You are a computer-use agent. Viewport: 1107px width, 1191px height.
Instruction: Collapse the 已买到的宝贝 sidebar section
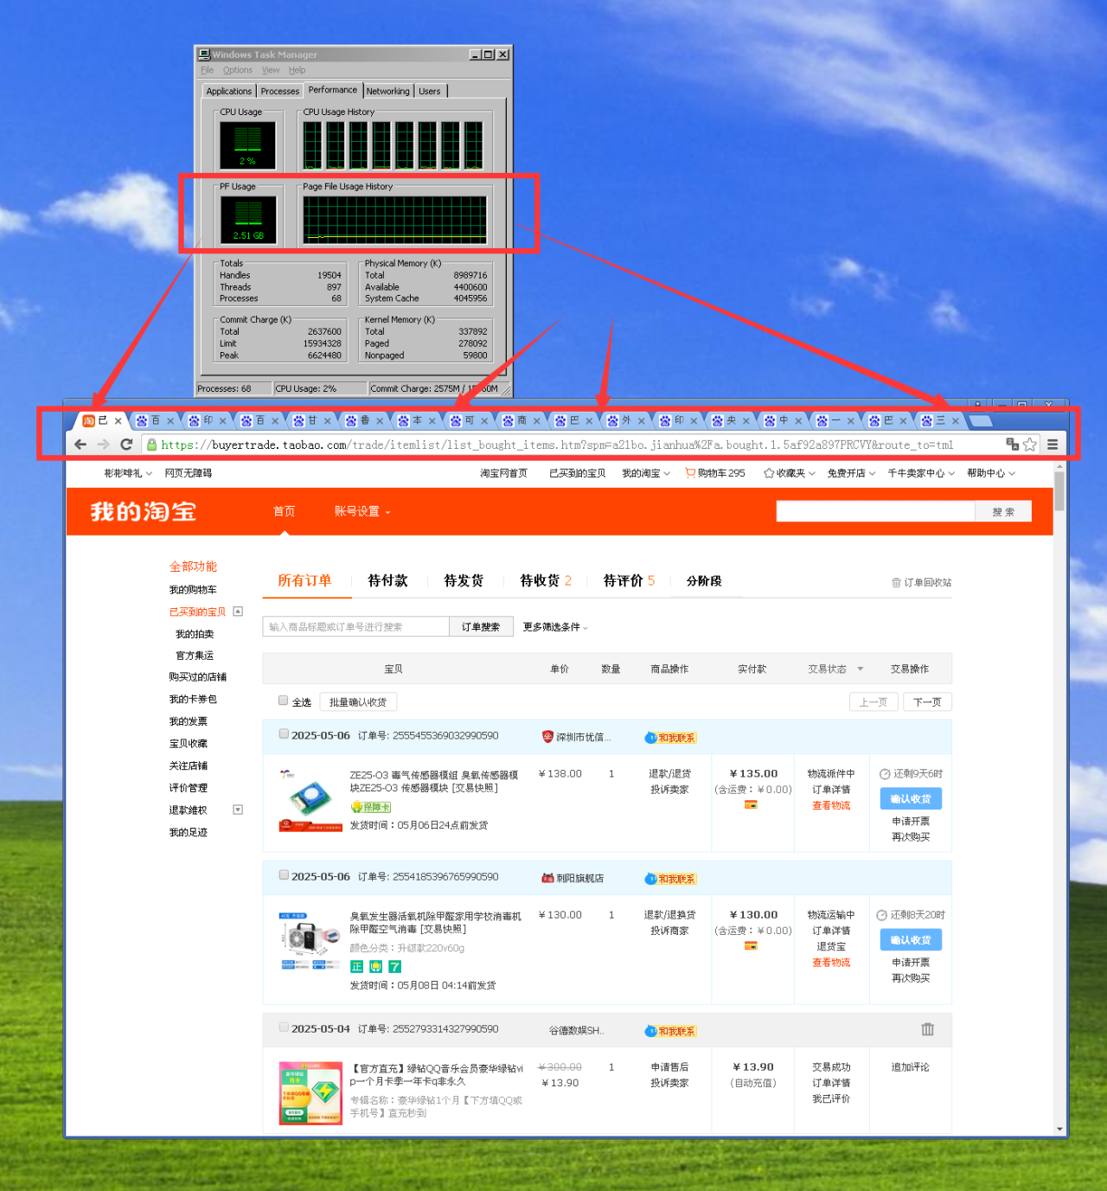click(238, 612)
